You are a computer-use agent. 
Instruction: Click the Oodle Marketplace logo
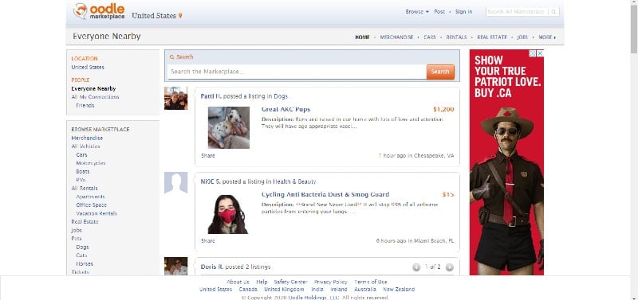pyautogui.click(x=99, y=11)
